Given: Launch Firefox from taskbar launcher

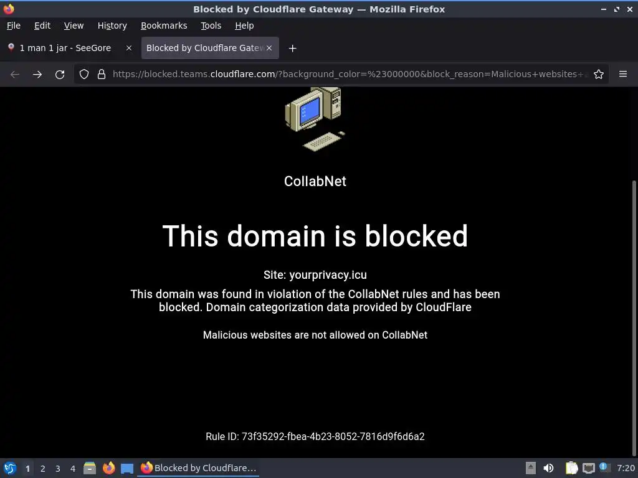Looking at the screenshot, I should [x=108, y=468].
